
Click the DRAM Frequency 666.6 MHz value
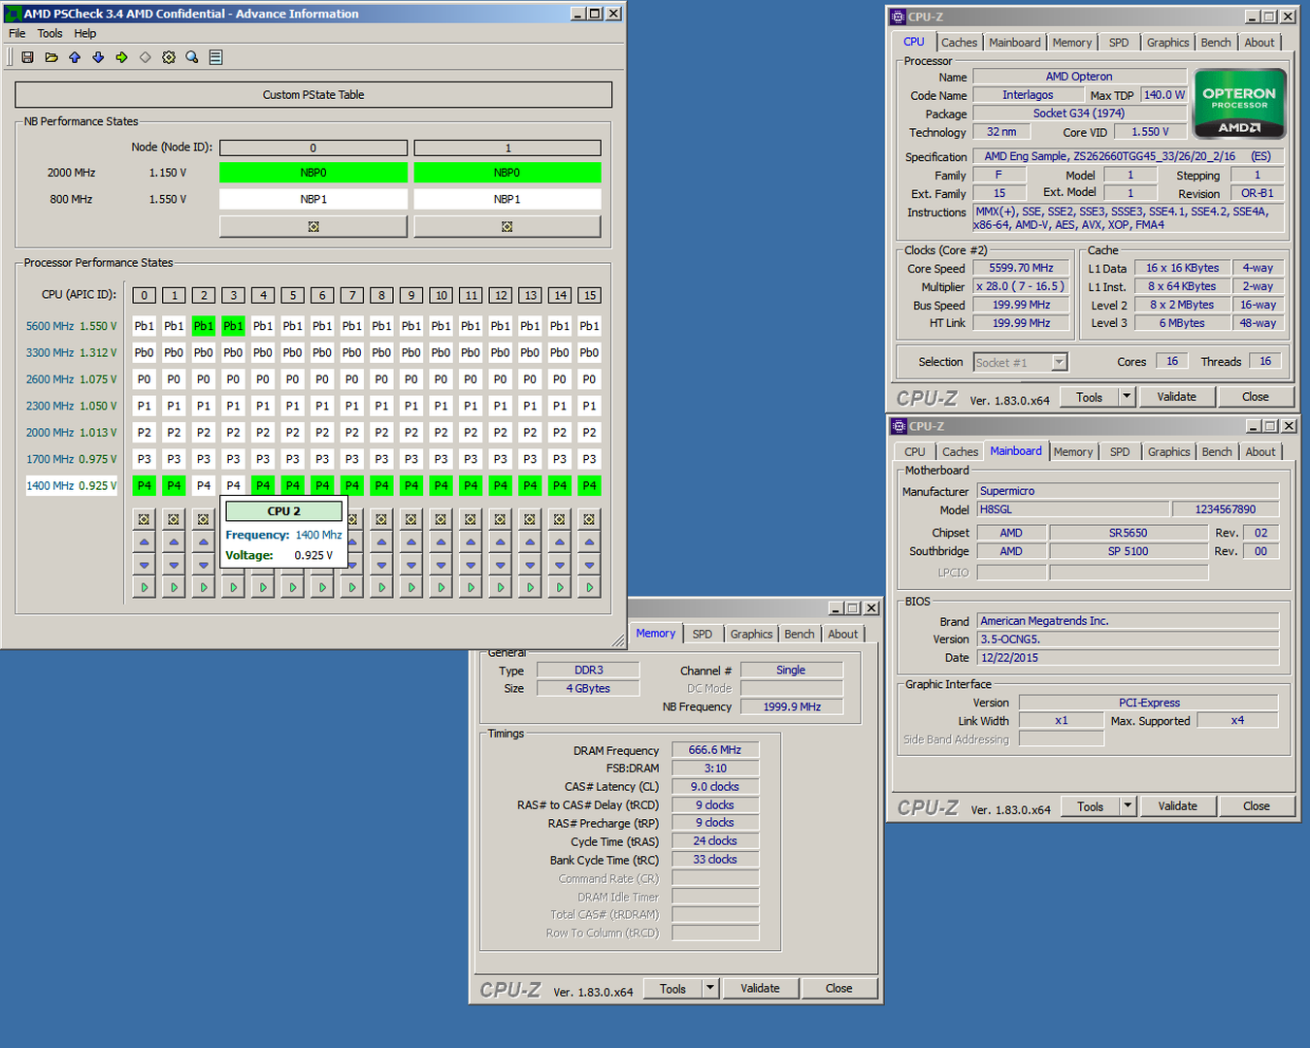point(714,750)
